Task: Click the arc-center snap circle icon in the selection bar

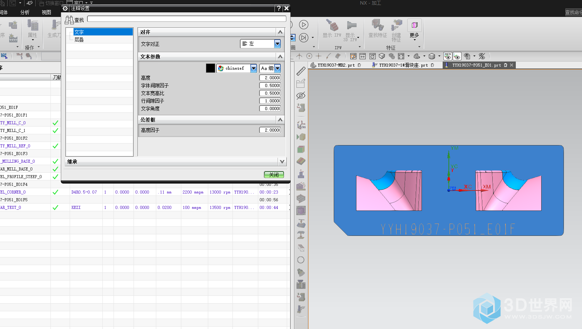Action: (x=309, y=56)
